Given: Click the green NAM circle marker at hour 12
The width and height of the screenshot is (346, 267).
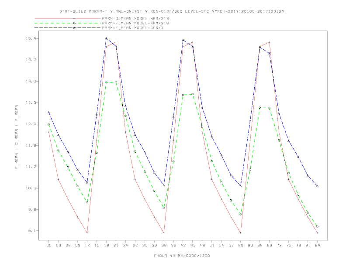Looking at the screenshot, I should 87,202.
